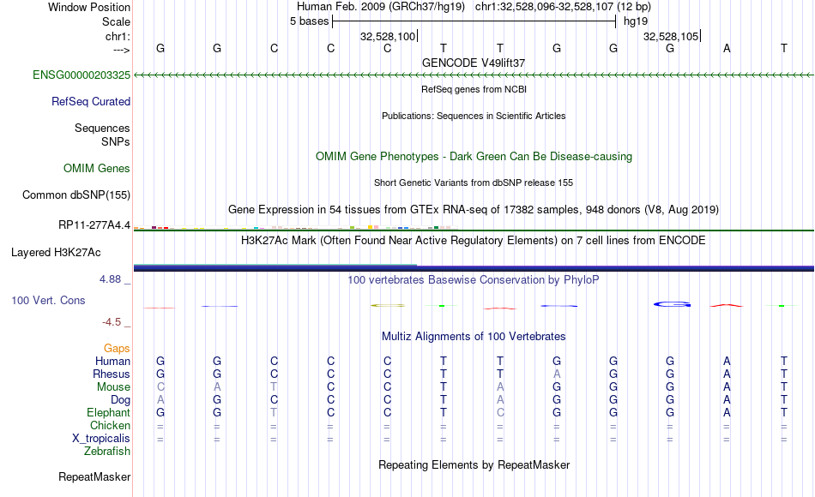Open 'Publications: Sequences in Scientific Articles' title

point(474,116)
